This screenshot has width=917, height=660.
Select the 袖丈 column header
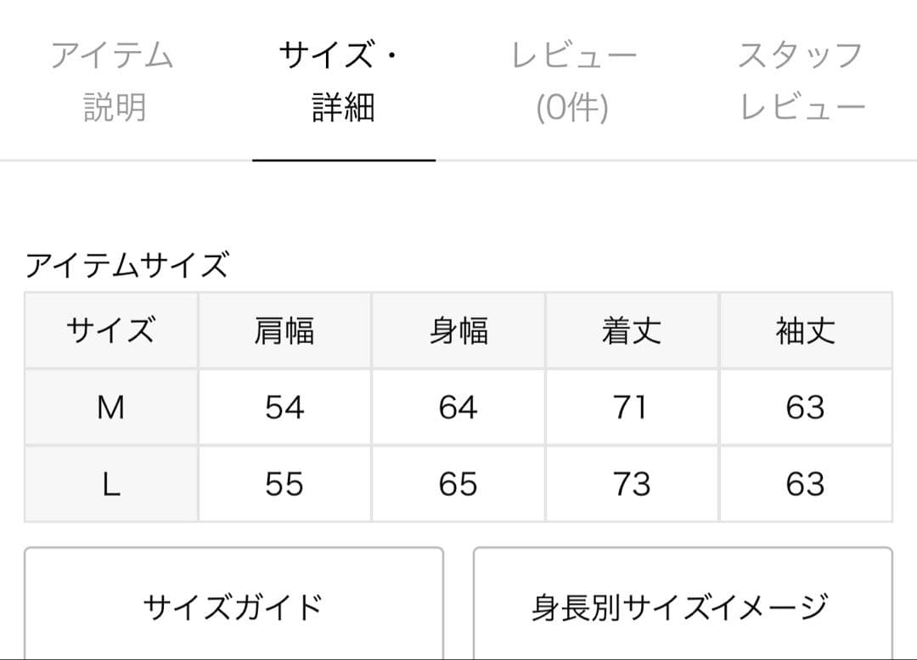[805, 330]
